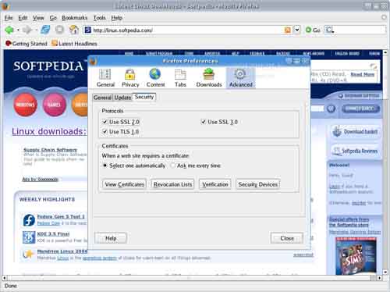Click the pink Games category circle
Image resolution: width=390 pixels, height=292 pixels.
point(54,105)
